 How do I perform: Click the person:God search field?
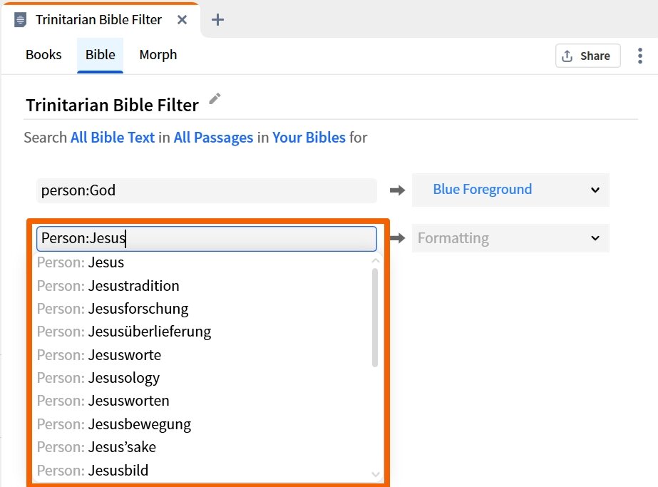click(x=207, y=190)
